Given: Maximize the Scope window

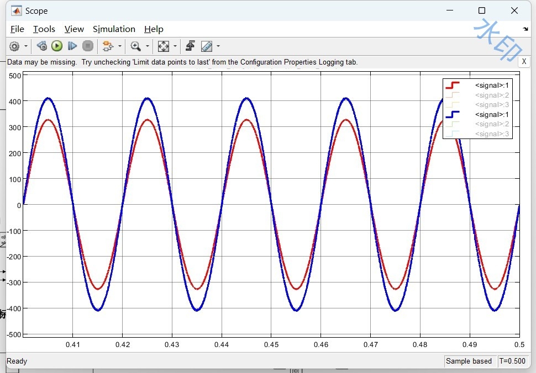Looking at the screenshot, I should tap(482, 10).
